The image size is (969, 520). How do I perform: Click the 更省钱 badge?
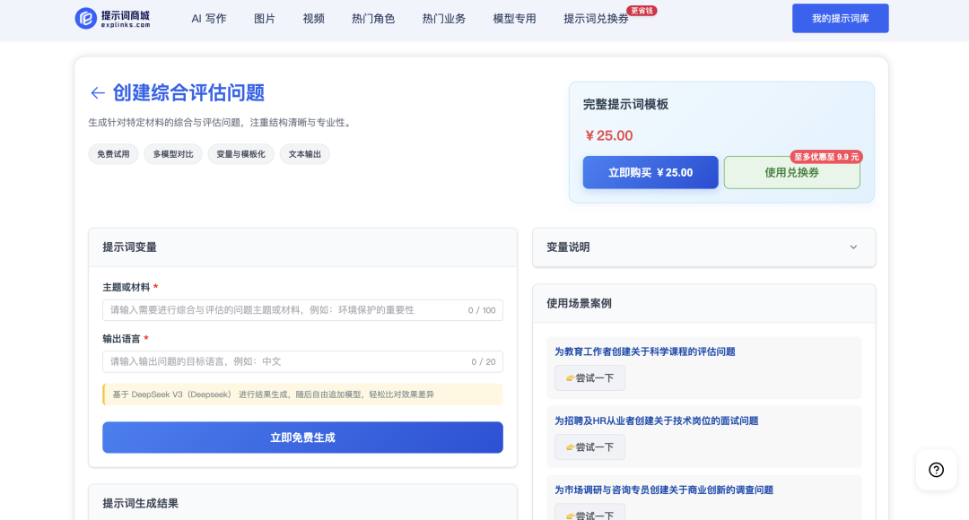click(x=642, y=11)
